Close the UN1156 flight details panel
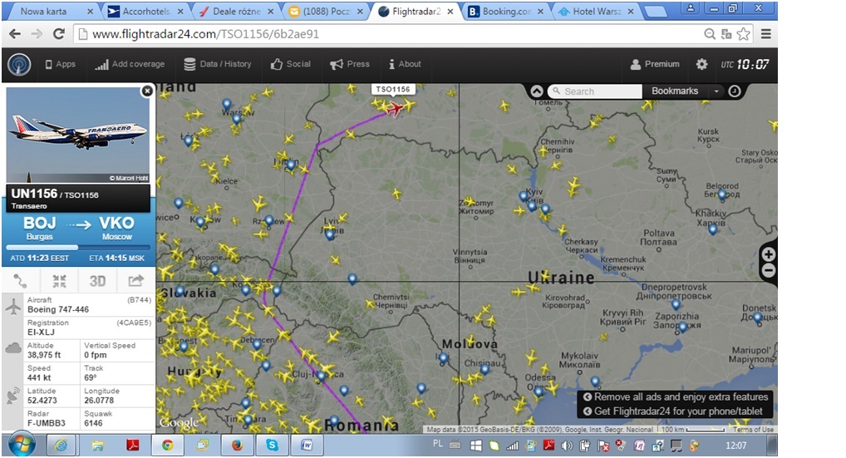 [147, 91]
